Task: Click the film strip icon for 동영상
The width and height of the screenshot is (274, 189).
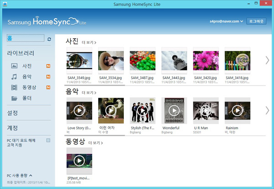Action: click(x=15, y=87)
